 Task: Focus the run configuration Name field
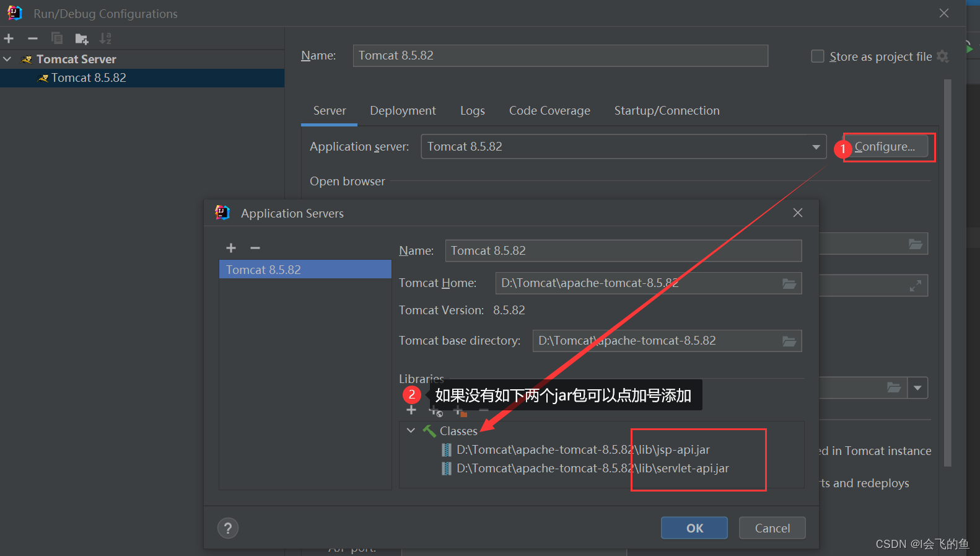click(x=560, y=56)
